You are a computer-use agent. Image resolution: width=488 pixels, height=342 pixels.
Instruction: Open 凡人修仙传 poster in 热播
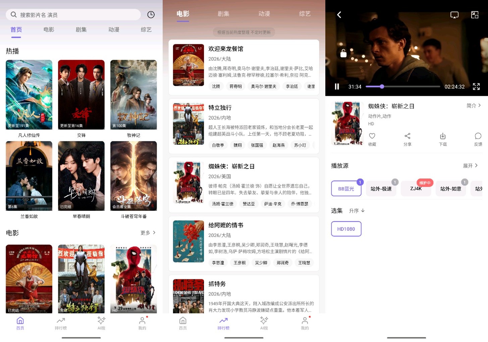tap(29, 95)
